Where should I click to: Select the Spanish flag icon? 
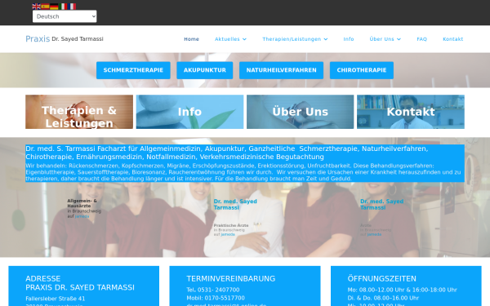[45, 7]
